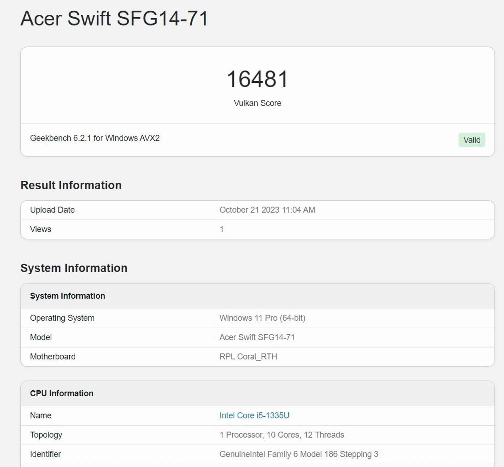Image resolution: width=504 pixels, height=467 pixels.
Task: Click the large System Information section heading
Action: pos(74,268)
